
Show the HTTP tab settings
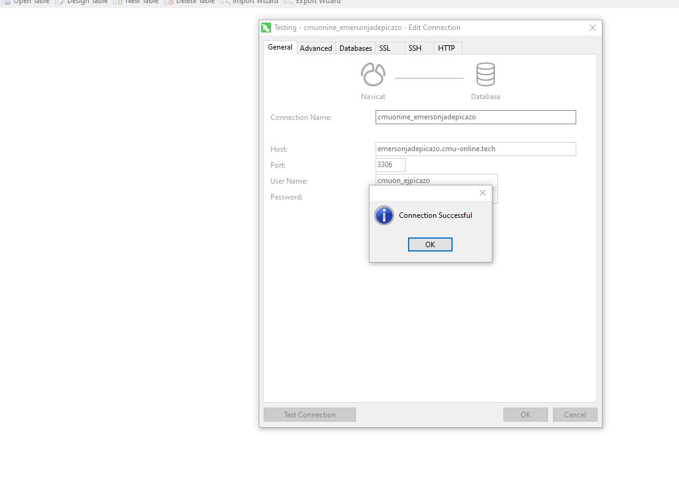pyautogui.click(x=447, y=48)
